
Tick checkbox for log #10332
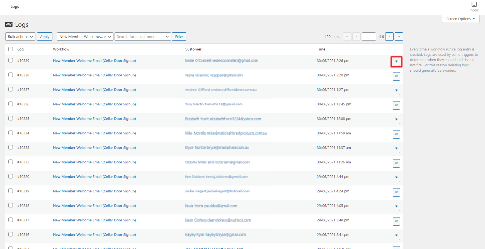[11, 162]
